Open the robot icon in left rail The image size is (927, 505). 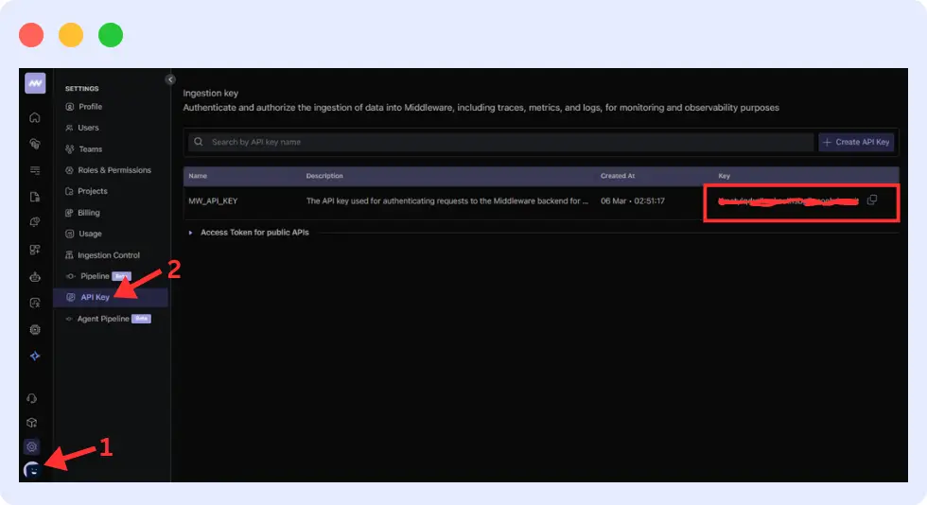(35, 276)
